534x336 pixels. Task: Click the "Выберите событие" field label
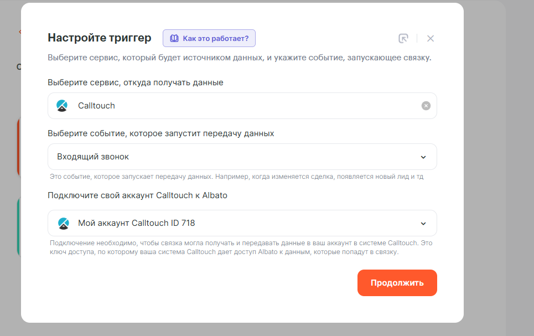point(160,133)
